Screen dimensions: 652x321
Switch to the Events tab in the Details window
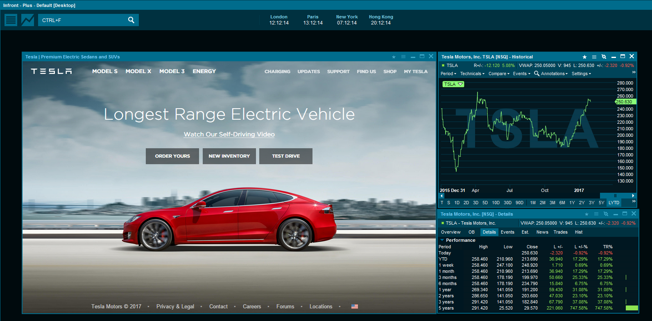[507, 232]
